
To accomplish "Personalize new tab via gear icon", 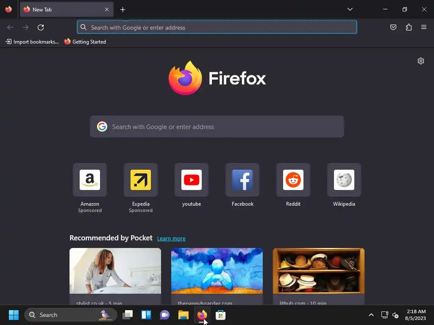I will (421, 61).
